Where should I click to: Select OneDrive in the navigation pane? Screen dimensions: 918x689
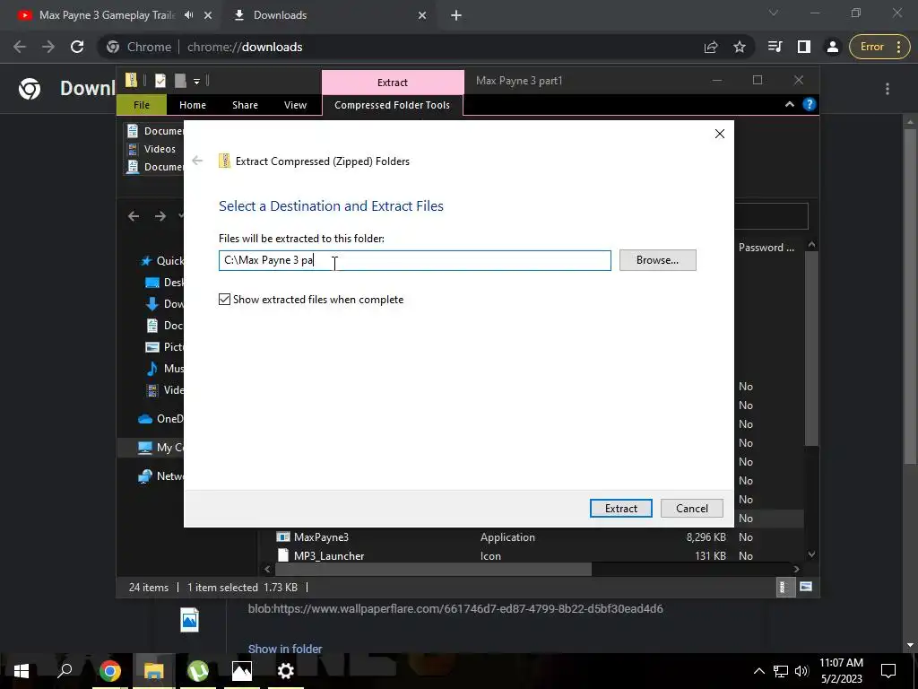pos(161,419)
